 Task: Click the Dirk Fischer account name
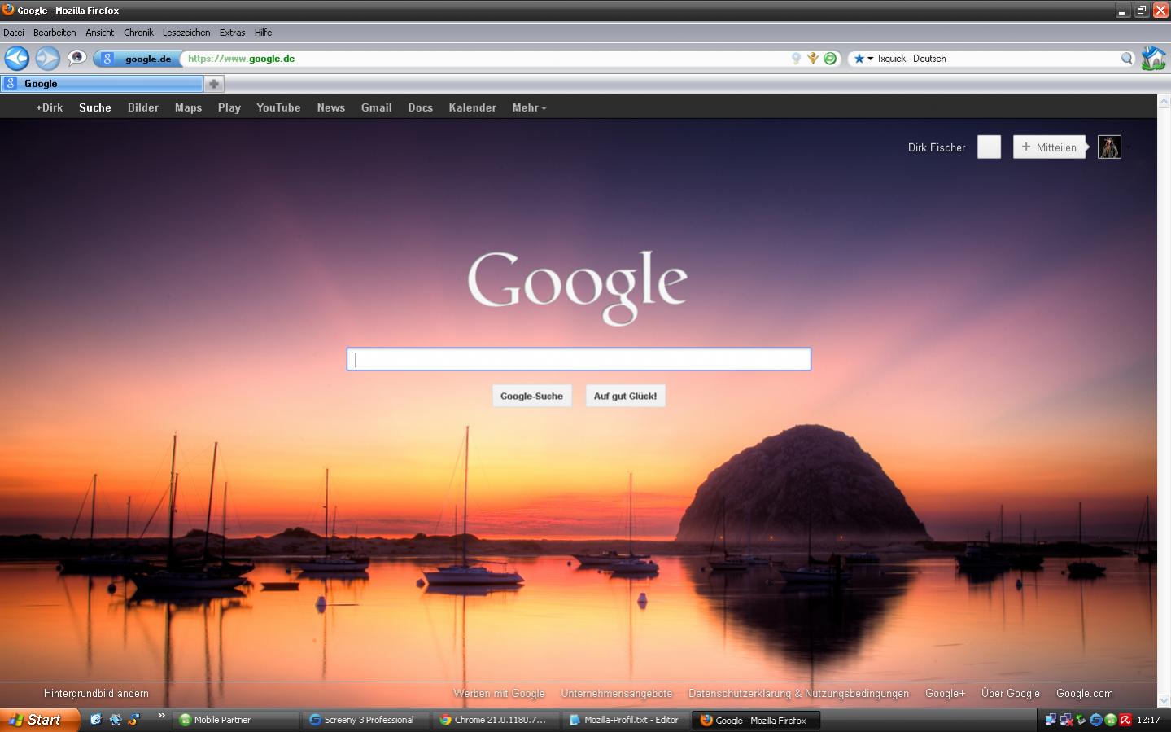tap(937, 147)
